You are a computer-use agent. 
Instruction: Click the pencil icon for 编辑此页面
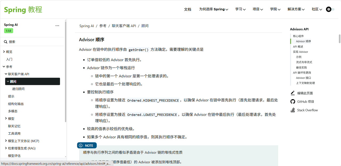[293, 93]
